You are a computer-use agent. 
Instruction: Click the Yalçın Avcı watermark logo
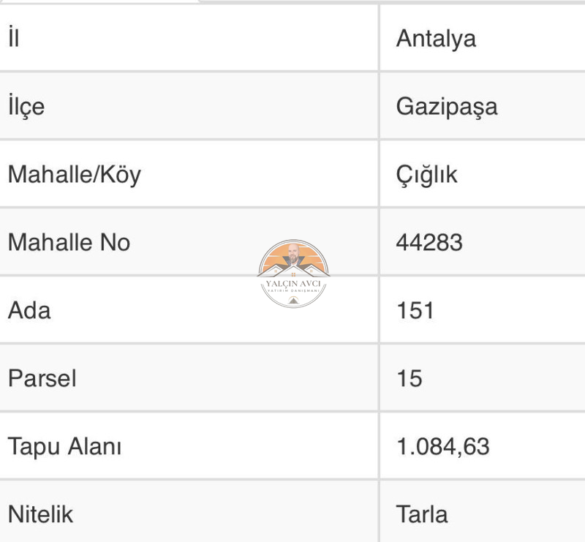293,274
